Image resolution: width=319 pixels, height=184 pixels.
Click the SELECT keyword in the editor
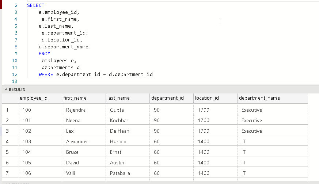coord(36,5)
